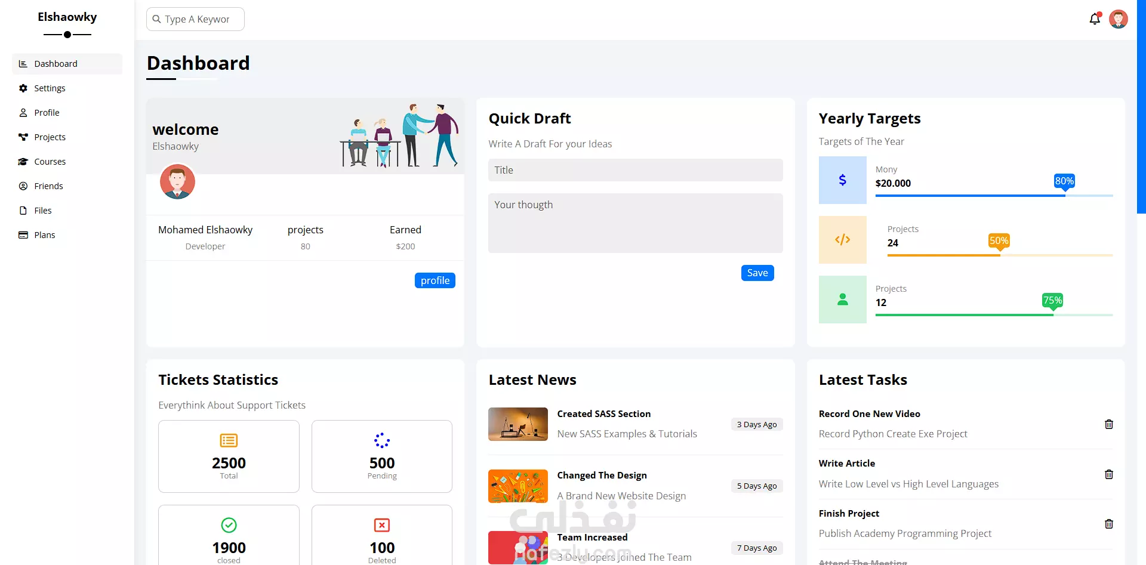Click the orange code brackets target icon
The image size is (1146, 565).
[842, 240]
